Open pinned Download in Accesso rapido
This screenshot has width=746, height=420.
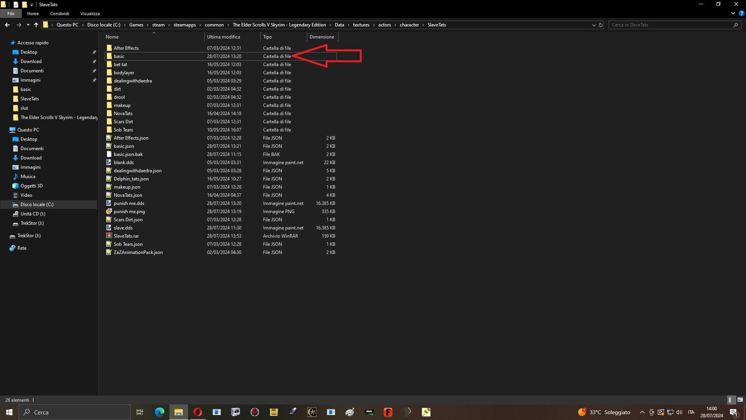(31, 61)
